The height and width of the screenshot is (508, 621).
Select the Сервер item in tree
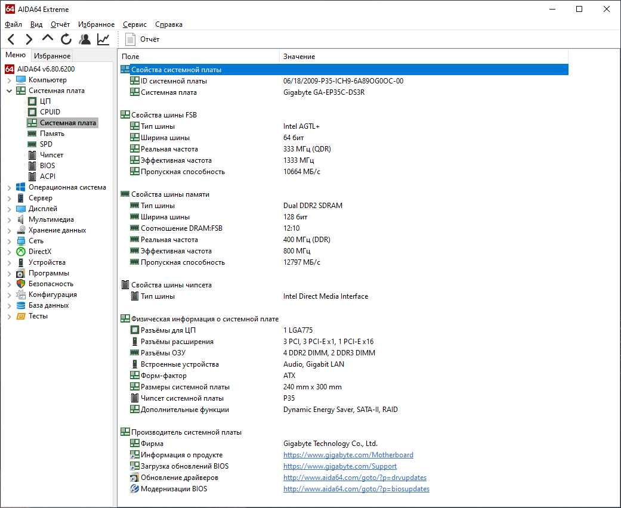41,198
